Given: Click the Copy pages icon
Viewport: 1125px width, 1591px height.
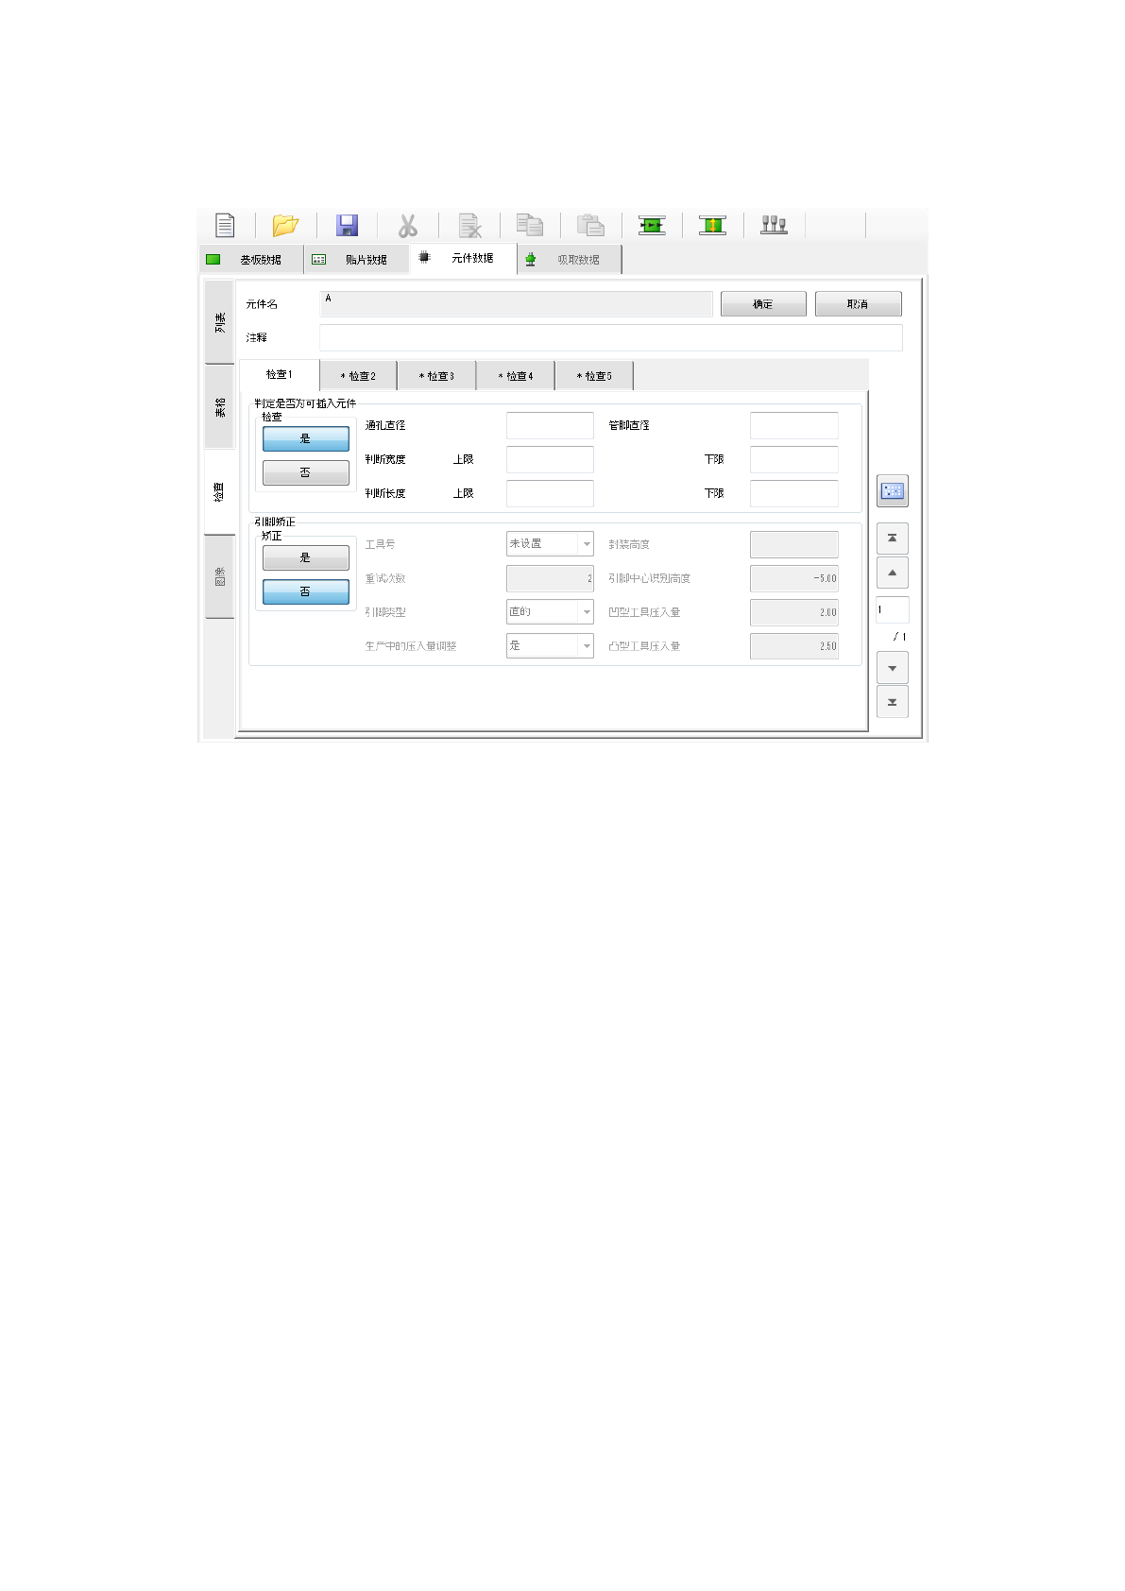Looking at the screenshot, I should pos(529,225).
